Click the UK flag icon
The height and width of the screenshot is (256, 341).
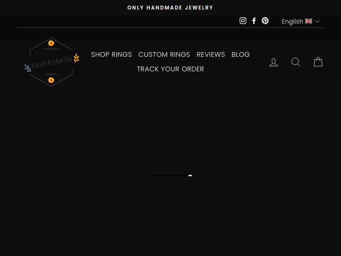click(309, 21)
